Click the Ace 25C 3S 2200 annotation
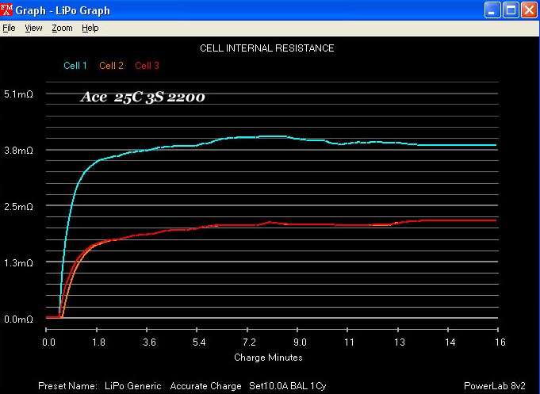The height and width of the screenshot is (394, 540). tap(143, 98)
